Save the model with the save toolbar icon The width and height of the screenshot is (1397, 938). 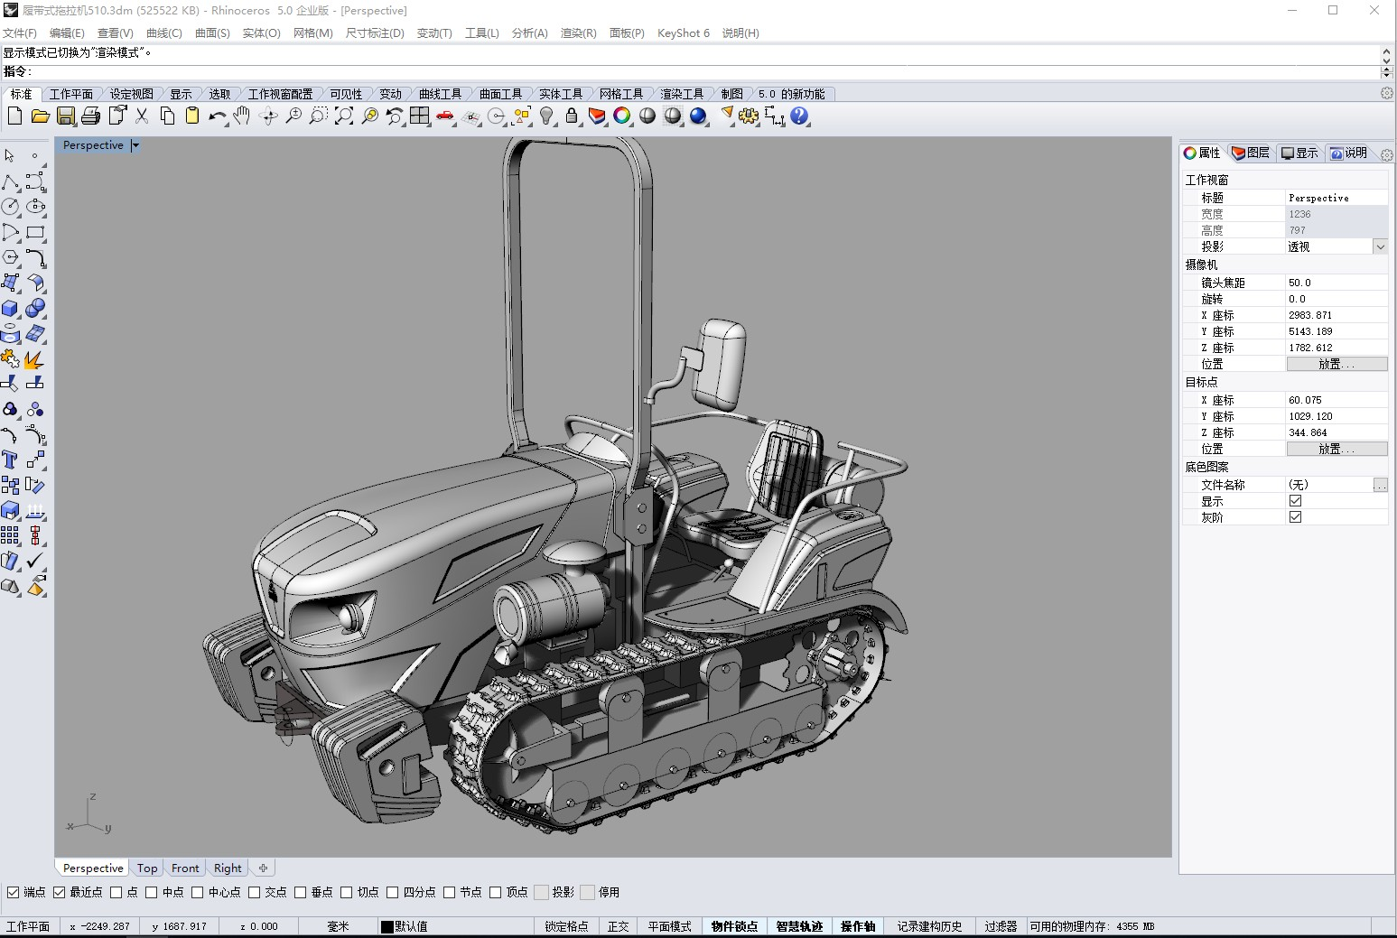66,116
